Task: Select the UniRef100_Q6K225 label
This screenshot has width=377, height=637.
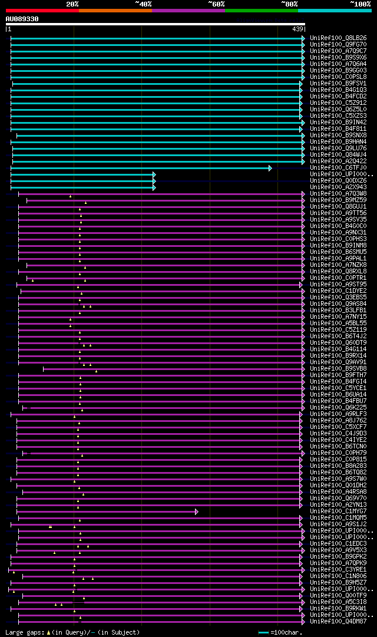Action: (x=338, y=408)
